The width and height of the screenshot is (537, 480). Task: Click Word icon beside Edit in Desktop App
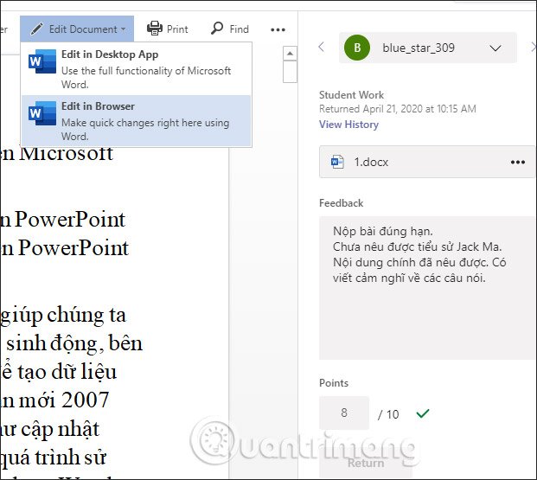point(42,61)
